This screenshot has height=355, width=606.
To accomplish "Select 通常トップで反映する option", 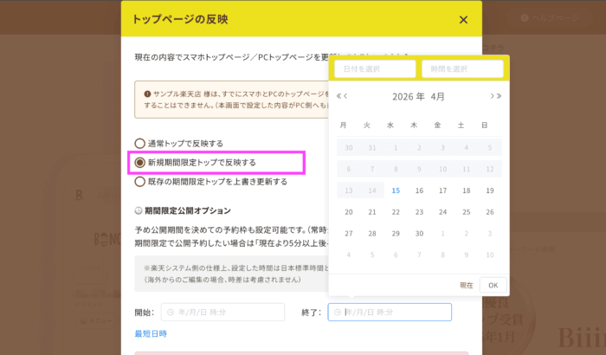I will [x=139, y=144].
